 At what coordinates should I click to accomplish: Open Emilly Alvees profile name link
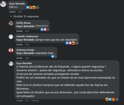[x=24, y=23]
